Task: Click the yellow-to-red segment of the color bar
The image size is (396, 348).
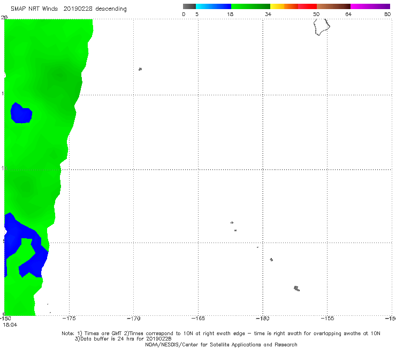Action: click(x=293, y=6)
